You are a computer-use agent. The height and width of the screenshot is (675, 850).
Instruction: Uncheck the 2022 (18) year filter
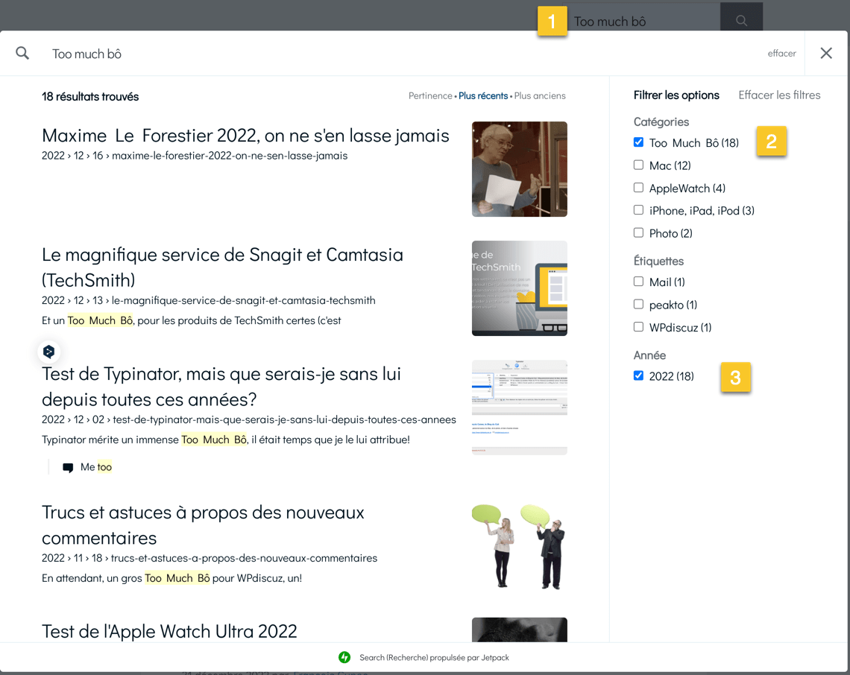pyautogui.click(x=638, y=375)
